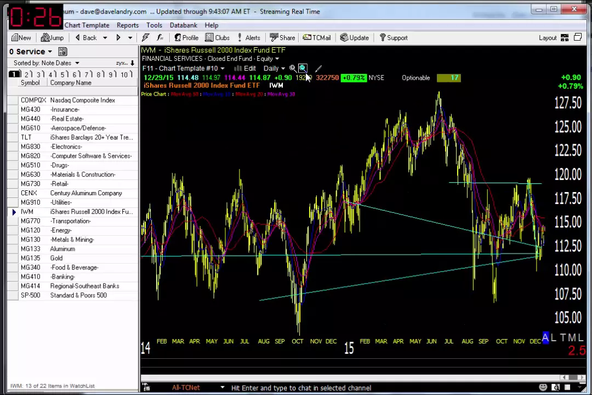Screen dimensions: 592x395
Task: Click the Share toolbar button
Action: [x=282, y=37]
